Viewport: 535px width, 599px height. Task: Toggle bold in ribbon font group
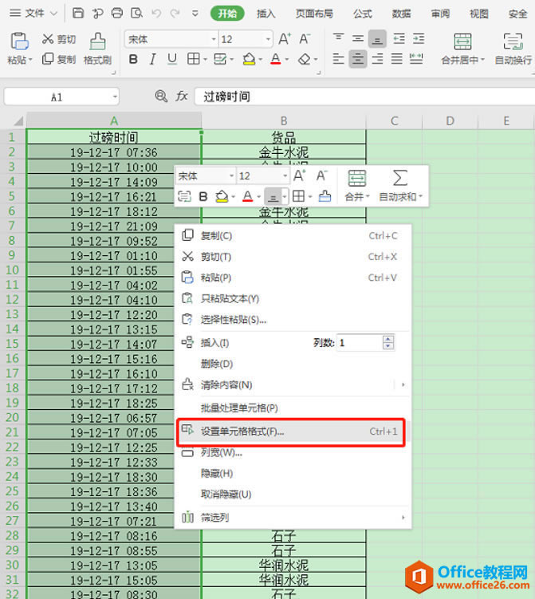[x=133, y=59]
